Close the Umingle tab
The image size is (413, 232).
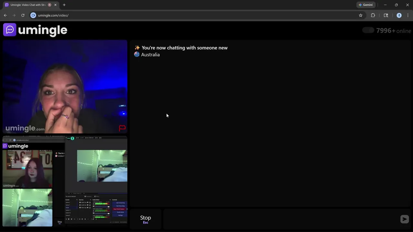click(x=55, y=5)
